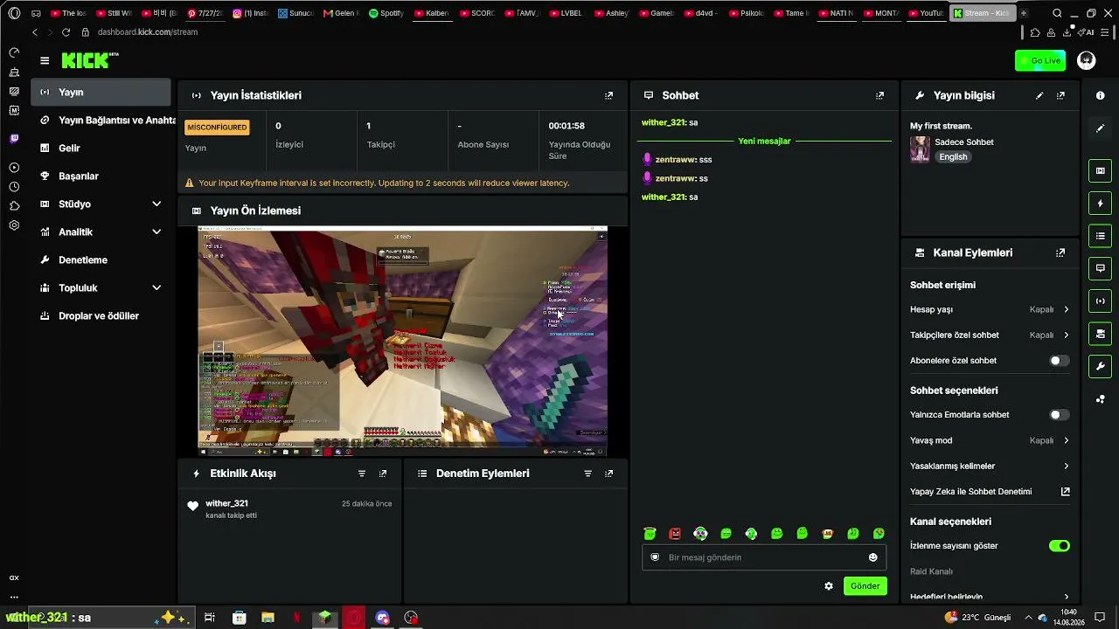Toggle Yalnızca Emotlarla sohbet switch

(x=1059, y=415)
